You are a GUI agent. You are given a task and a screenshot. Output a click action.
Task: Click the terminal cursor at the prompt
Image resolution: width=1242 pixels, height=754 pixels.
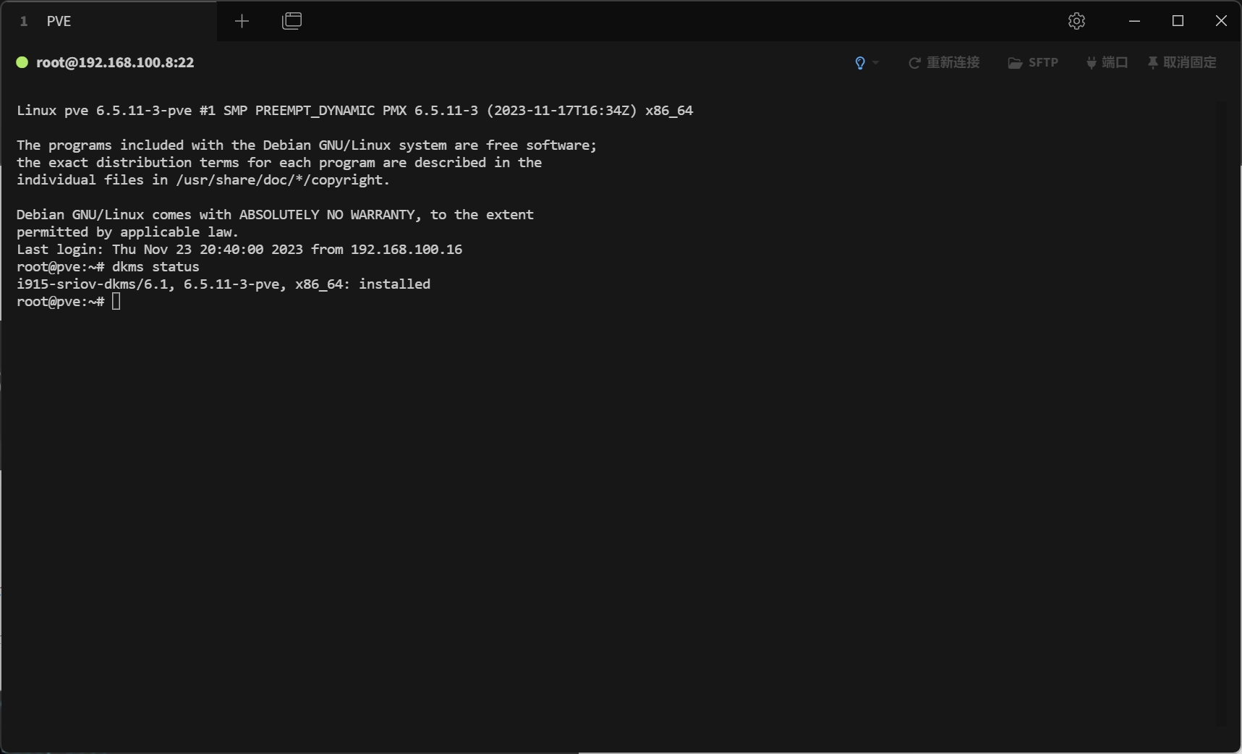pyautogui.click(x=116, y=301)
